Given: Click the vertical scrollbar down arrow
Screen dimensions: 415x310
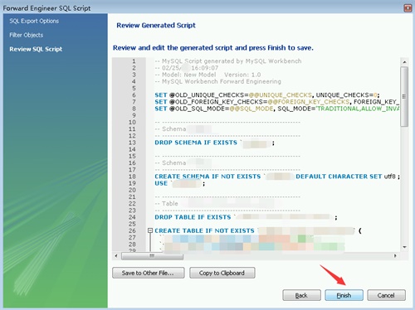Looking at the screenshot, I should pos(404,247).
